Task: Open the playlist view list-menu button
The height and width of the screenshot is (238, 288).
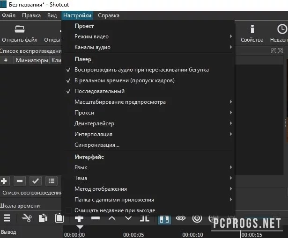Action: tap(52, 181)
